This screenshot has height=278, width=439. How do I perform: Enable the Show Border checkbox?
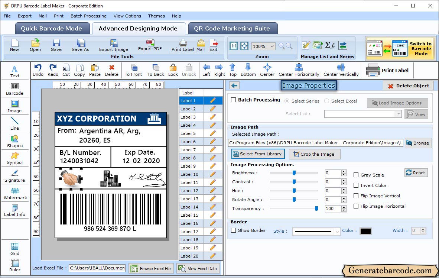pyautogui.click(x=234, y=230)
